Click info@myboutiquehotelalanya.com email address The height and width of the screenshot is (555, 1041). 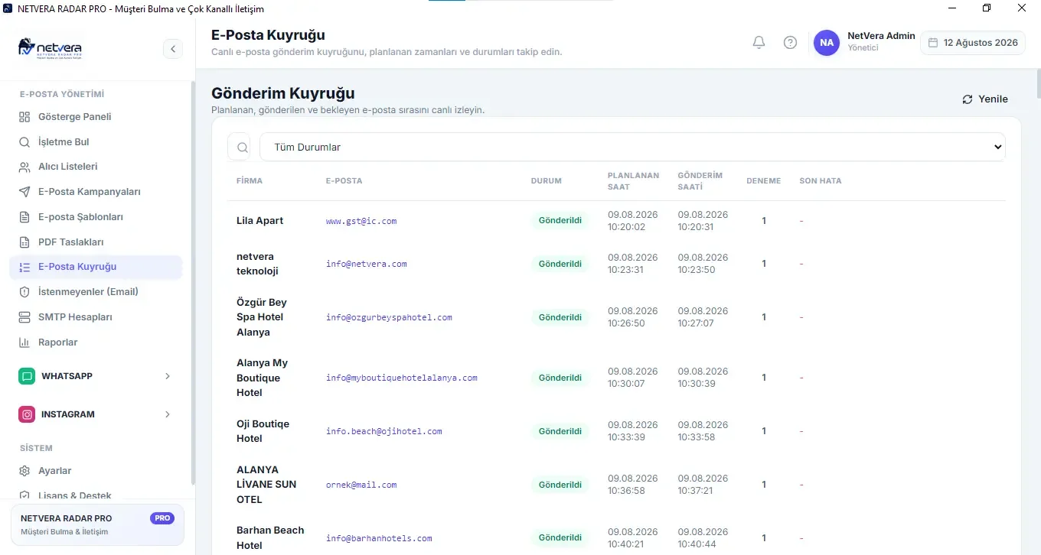[x=402, y=378]
